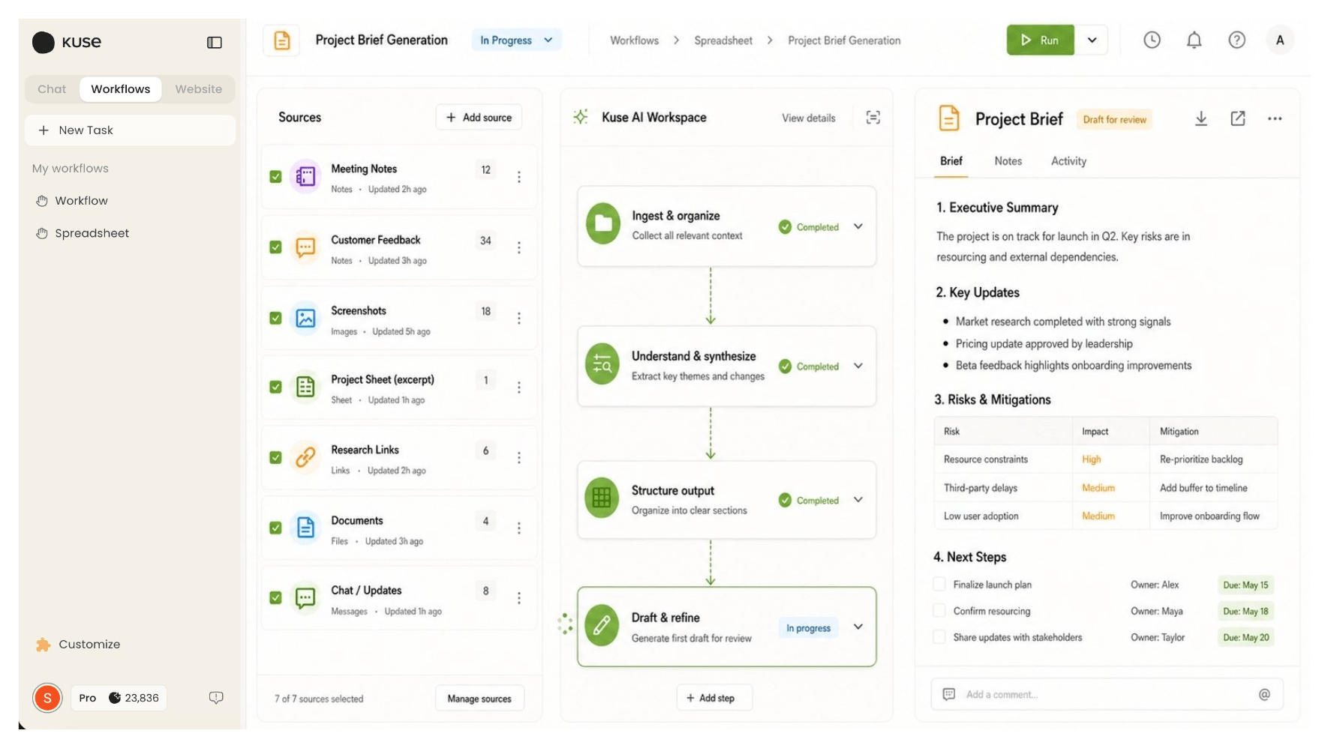Uncheck the Customer Feedback source
The width and height of the screenshot is (1331, 748).
point(275,247)
